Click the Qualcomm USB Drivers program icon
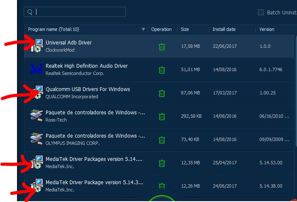 point(37,92)
